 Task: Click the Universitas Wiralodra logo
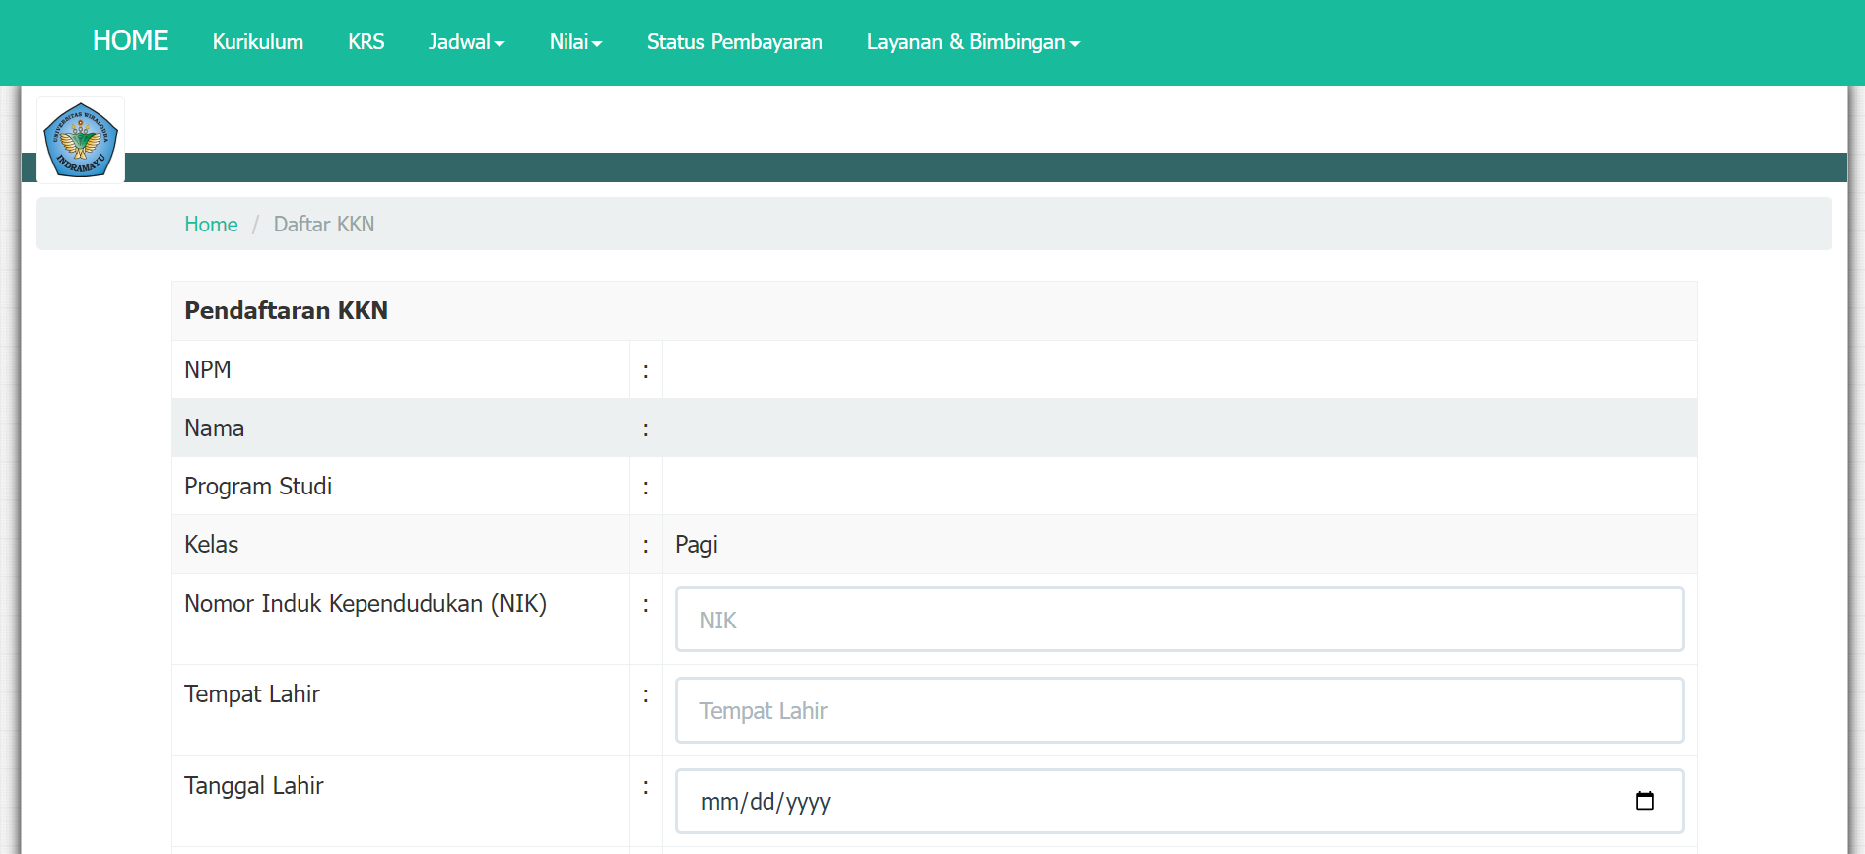tap(81, 140)
